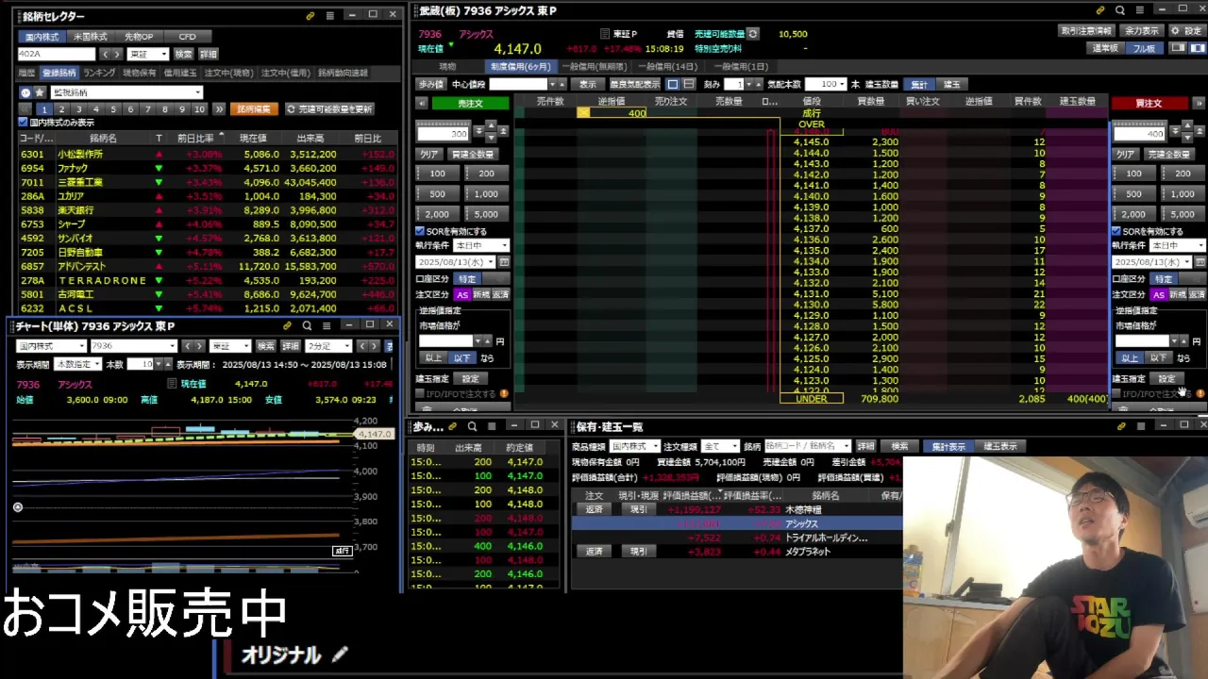Viewport: 1208px width, 679px height.
Task: Click 余力表示 button
Action: [x=1142, y=31]
